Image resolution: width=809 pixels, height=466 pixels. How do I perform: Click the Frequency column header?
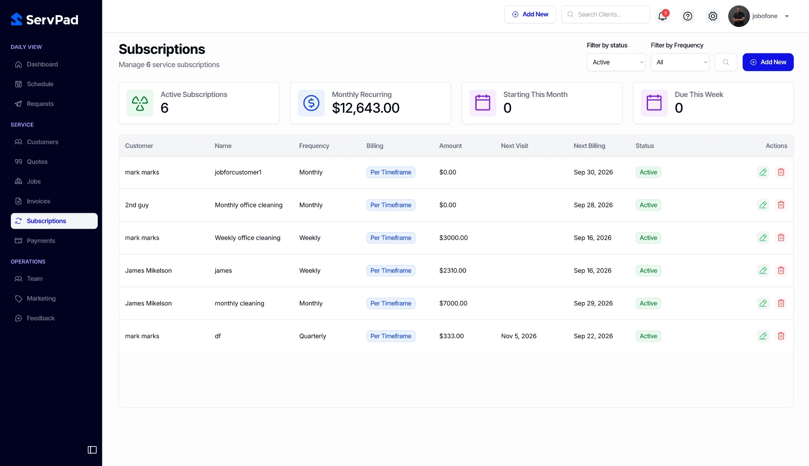point(314,146)
